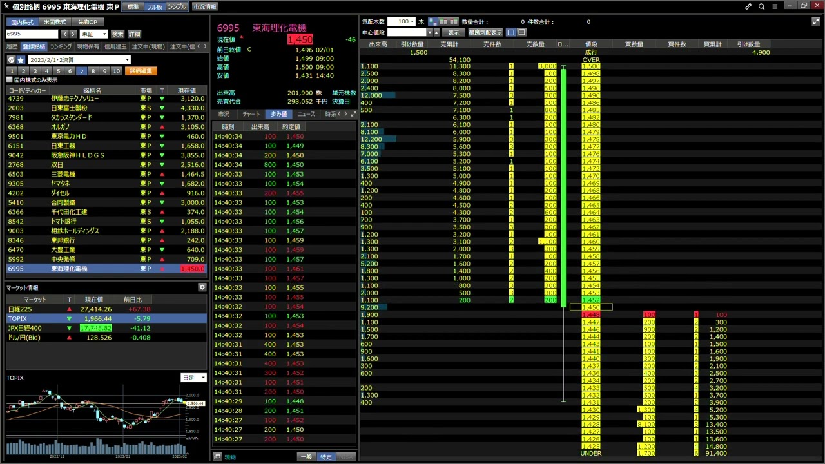825x464 pixels.
Task: Switch to シンプル view mode
Action: [x=177, y=6]
